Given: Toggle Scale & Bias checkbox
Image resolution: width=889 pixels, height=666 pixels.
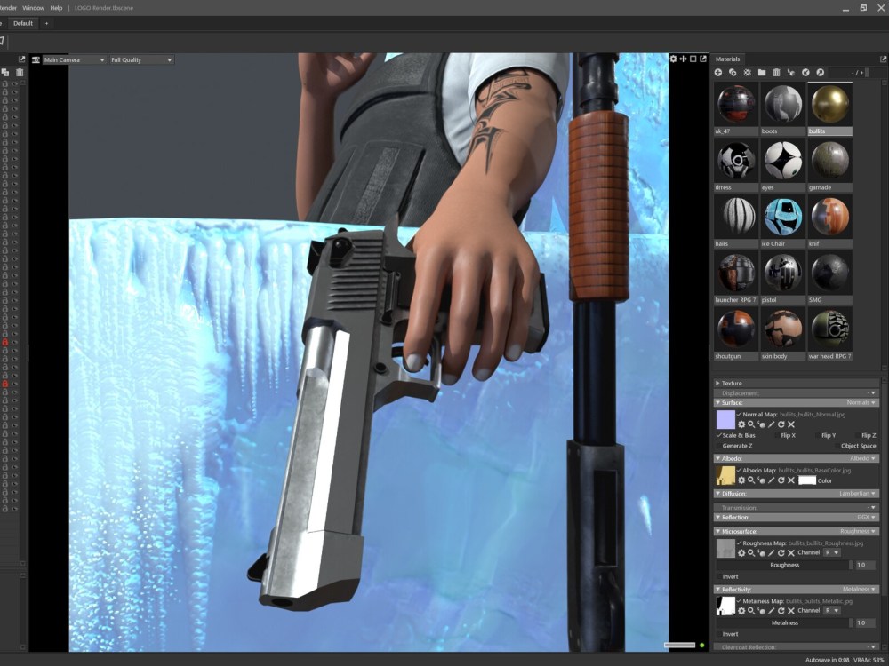Looking at the screenshot, I should [719, 435].
